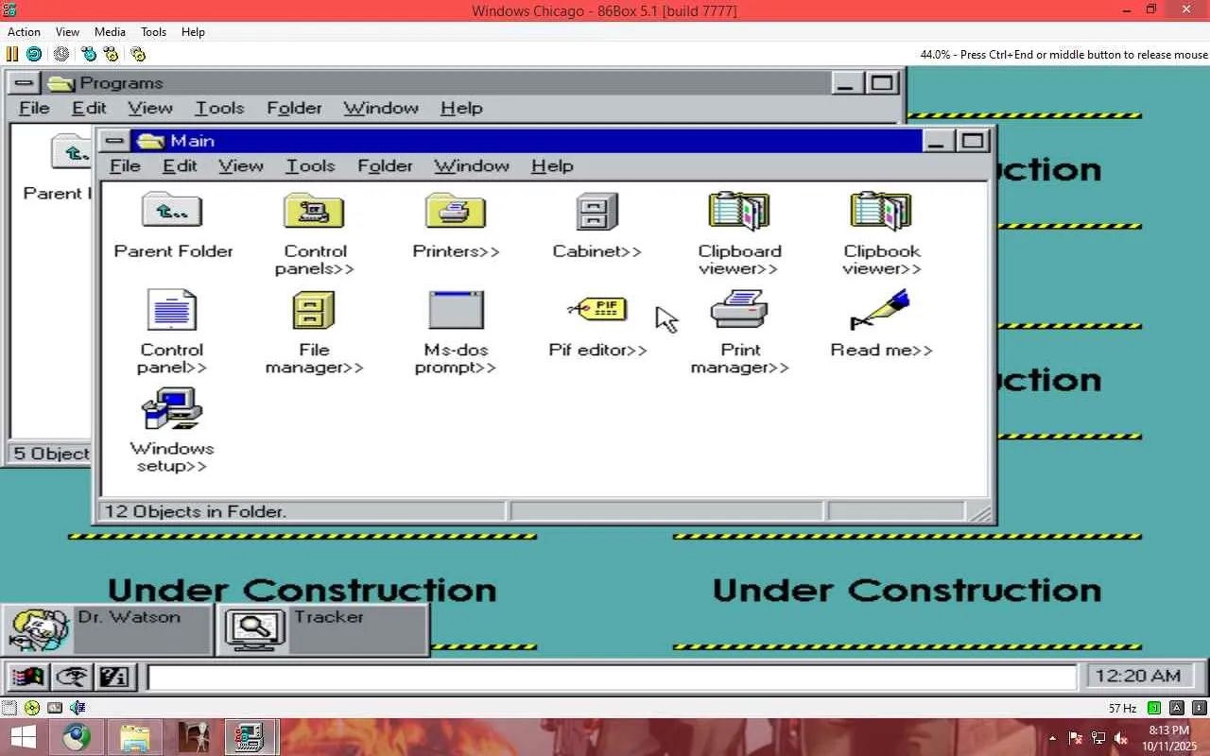Open the Programs window control-menu box

(x=24, y=83)
